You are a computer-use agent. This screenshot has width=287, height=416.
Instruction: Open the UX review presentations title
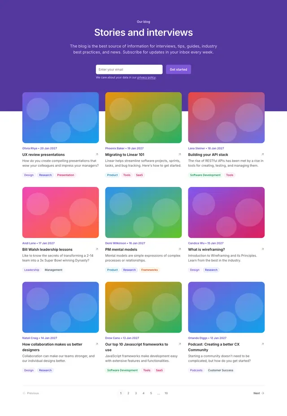tap(43, 155)
